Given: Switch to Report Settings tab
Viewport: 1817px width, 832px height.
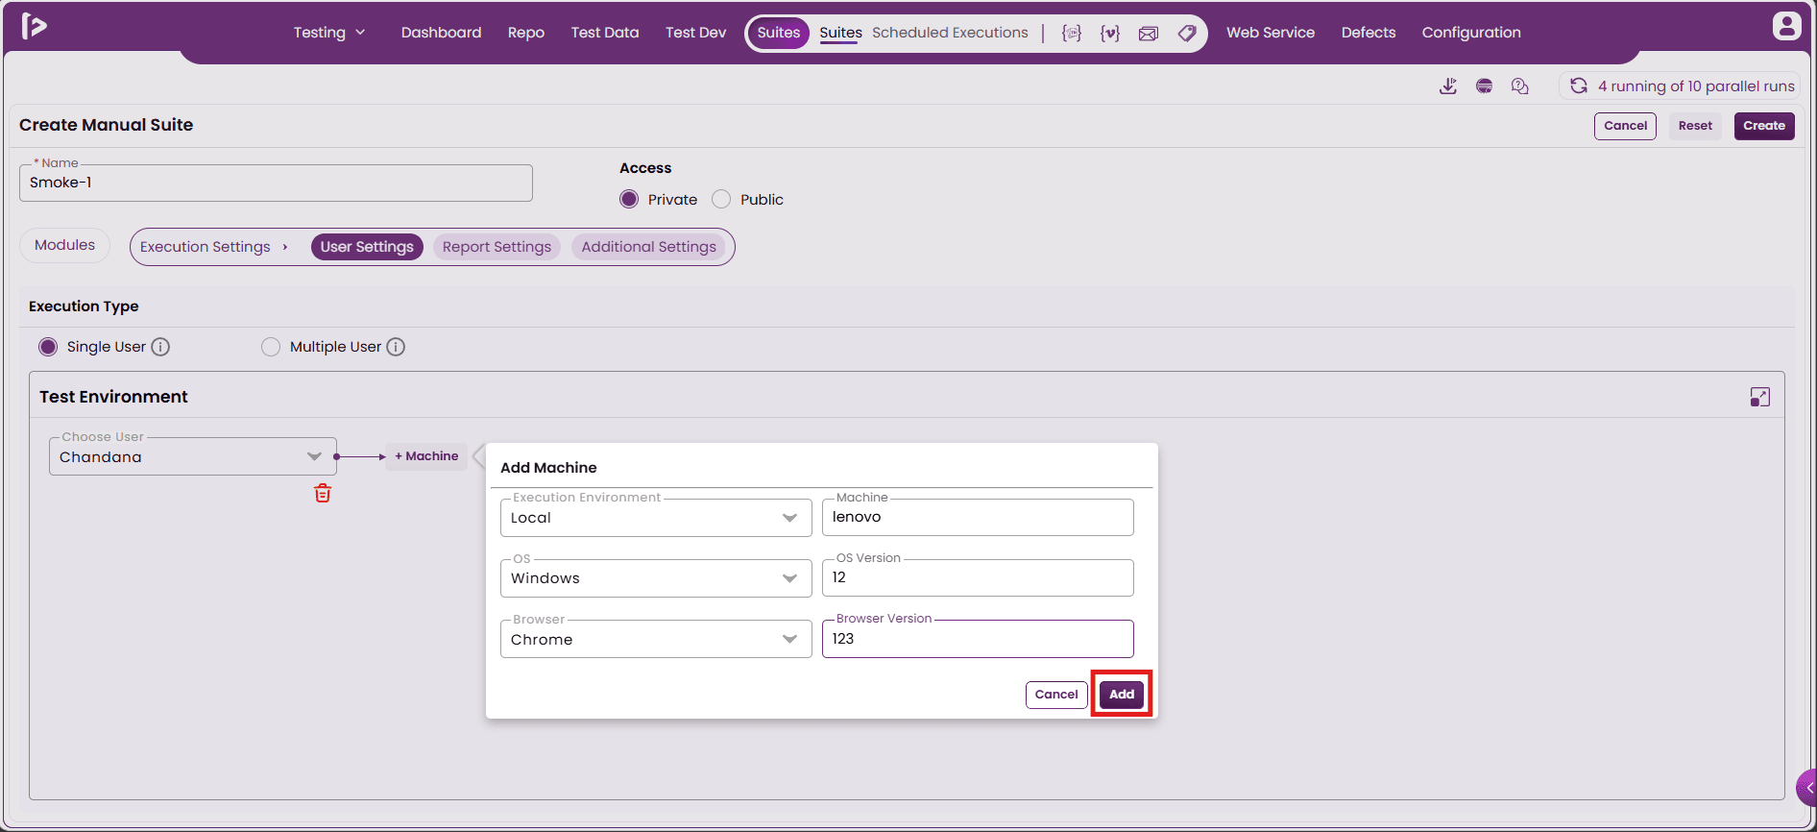Looking at the screenshot, I should (497, 247).
